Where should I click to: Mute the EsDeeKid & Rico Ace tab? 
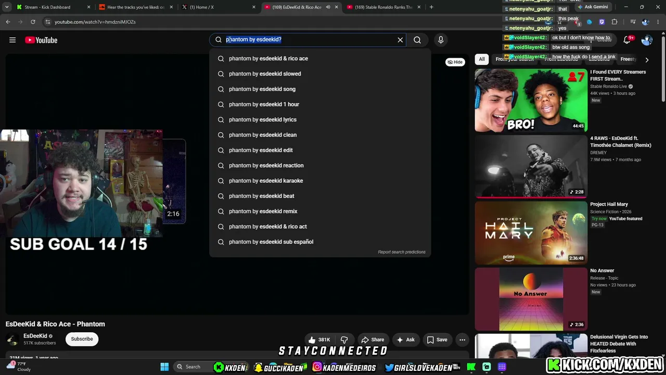pos(328,7)
